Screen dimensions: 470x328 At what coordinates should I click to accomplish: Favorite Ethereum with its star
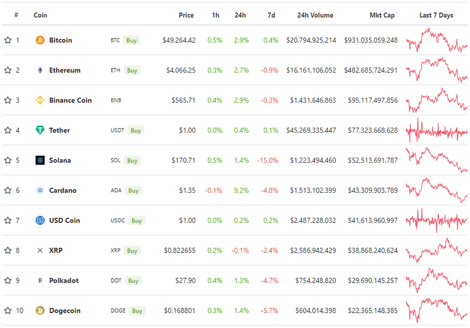click(8, 70)
